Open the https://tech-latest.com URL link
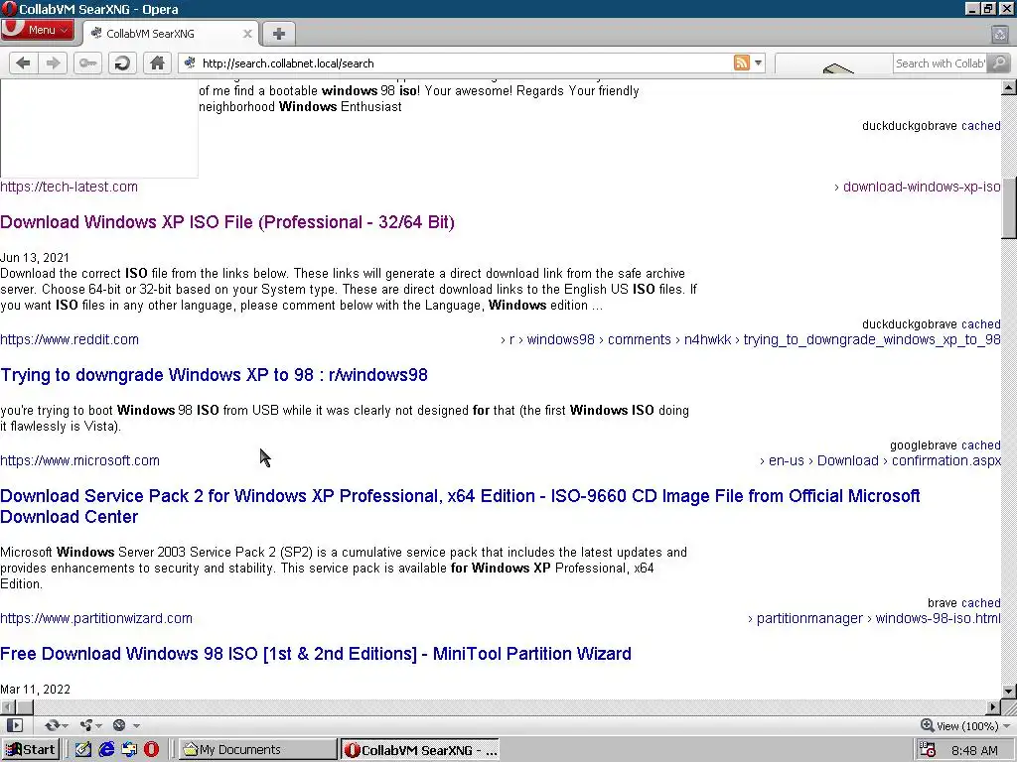This screenshot has width=1017, height=762. [x=69, y=187]
